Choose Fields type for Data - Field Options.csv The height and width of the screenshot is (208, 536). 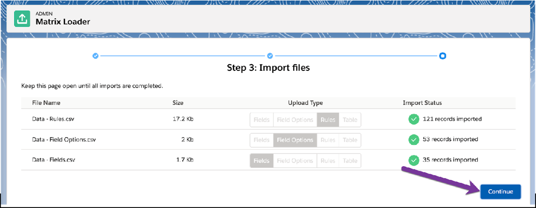[262, 140]
